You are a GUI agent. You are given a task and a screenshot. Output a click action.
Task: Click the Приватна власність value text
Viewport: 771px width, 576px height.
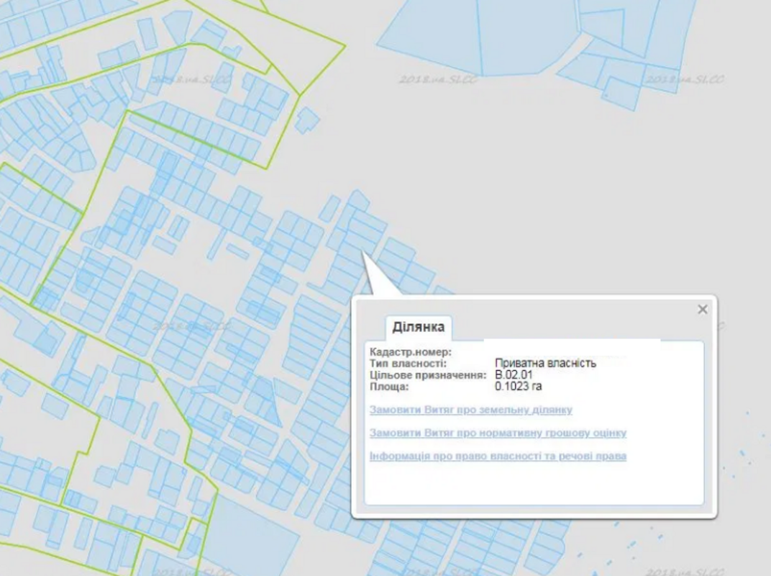(x=545, y=363)
